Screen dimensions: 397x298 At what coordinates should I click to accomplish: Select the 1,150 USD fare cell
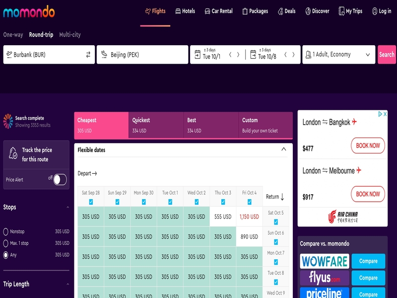(250, 217)
